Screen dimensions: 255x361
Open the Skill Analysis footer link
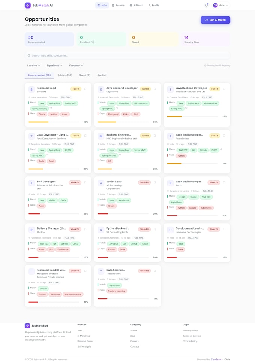pos(84,346)
